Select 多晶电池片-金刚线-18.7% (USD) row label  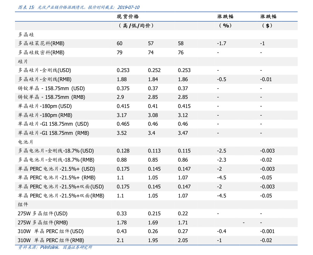pyautogui.click(x=56, y=151)
